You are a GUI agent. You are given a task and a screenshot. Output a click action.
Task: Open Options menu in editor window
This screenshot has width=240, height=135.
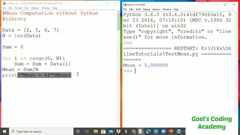[x=35, y=8]
